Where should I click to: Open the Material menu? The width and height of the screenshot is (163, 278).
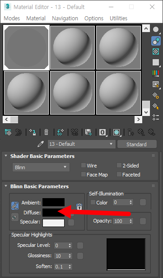click(36, 18)
